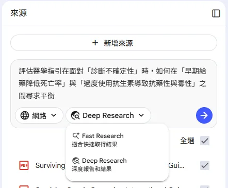Click 深度報告和結果 description text
This screenshot has height=188, width=228.
coord(92,169)
